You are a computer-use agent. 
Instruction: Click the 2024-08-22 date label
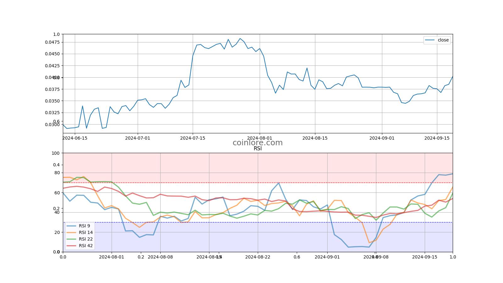[258, 257]
